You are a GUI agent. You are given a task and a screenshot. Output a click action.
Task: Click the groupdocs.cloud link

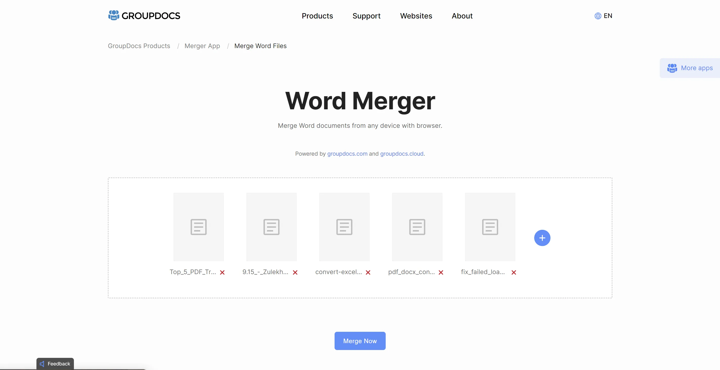click(402, 153)
